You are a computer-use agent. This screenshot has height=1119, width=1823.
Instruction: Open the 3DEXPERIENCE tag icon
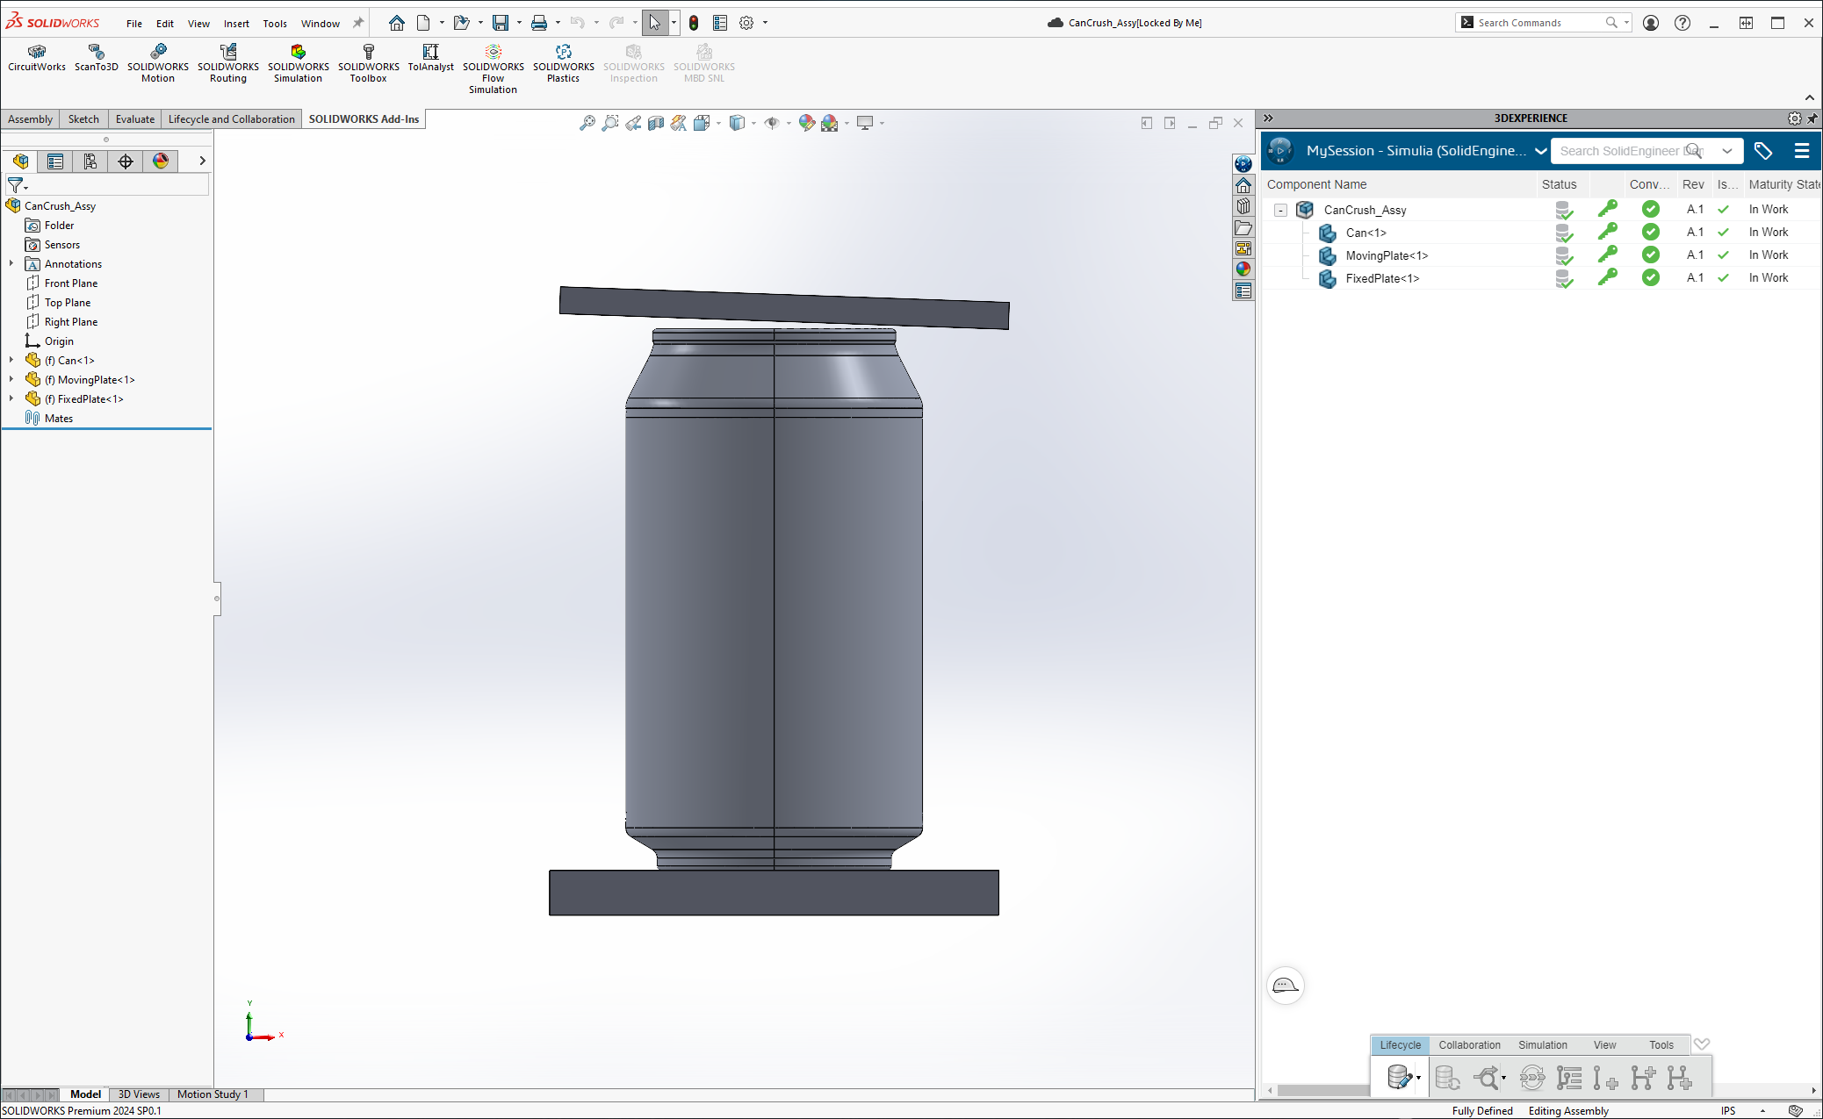[x=1762, y=151]
